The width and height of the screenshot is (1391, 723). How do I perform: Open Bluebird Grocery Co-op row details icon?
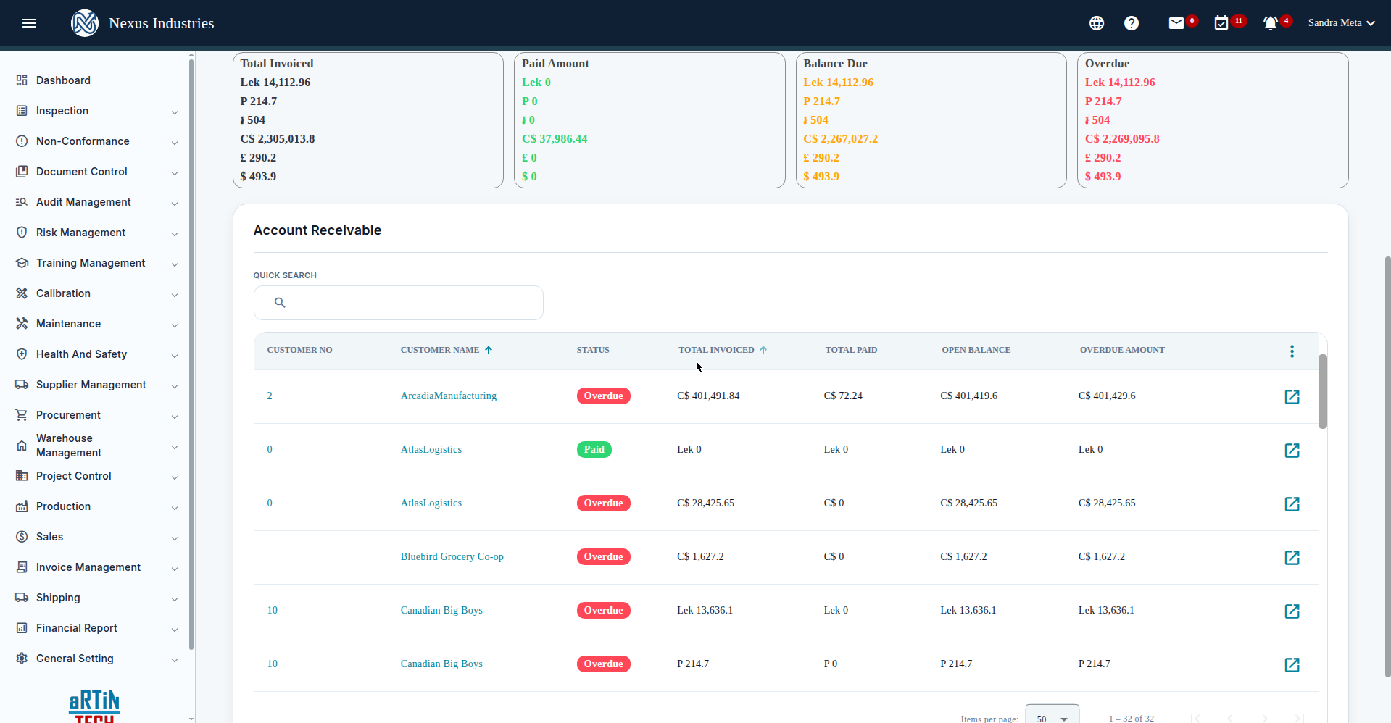(1292, 557)
